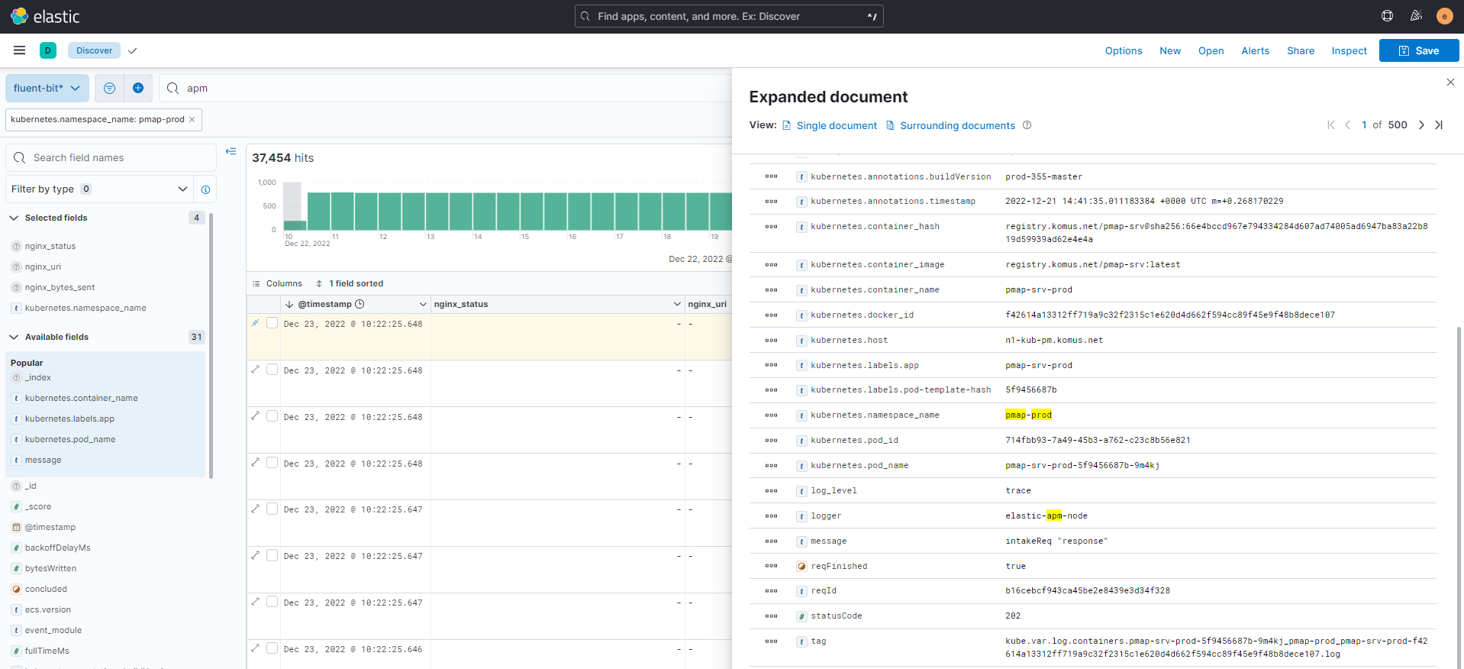The height and width of the screenshot is (669, 1464).
Task: Click the saved query menu icon
Action: click(x=110, y=88)
